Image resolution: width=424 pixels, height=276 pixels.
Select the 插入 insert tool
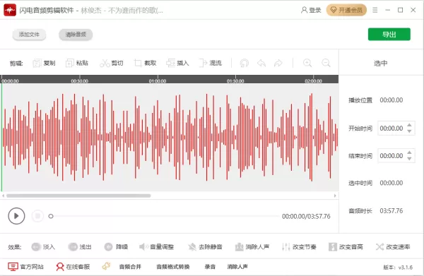(x=177, y=63)
